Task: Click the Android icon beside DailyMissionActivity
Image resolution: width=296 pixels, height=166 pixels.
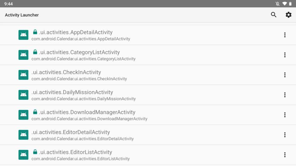Action: (x=23, y=95)
